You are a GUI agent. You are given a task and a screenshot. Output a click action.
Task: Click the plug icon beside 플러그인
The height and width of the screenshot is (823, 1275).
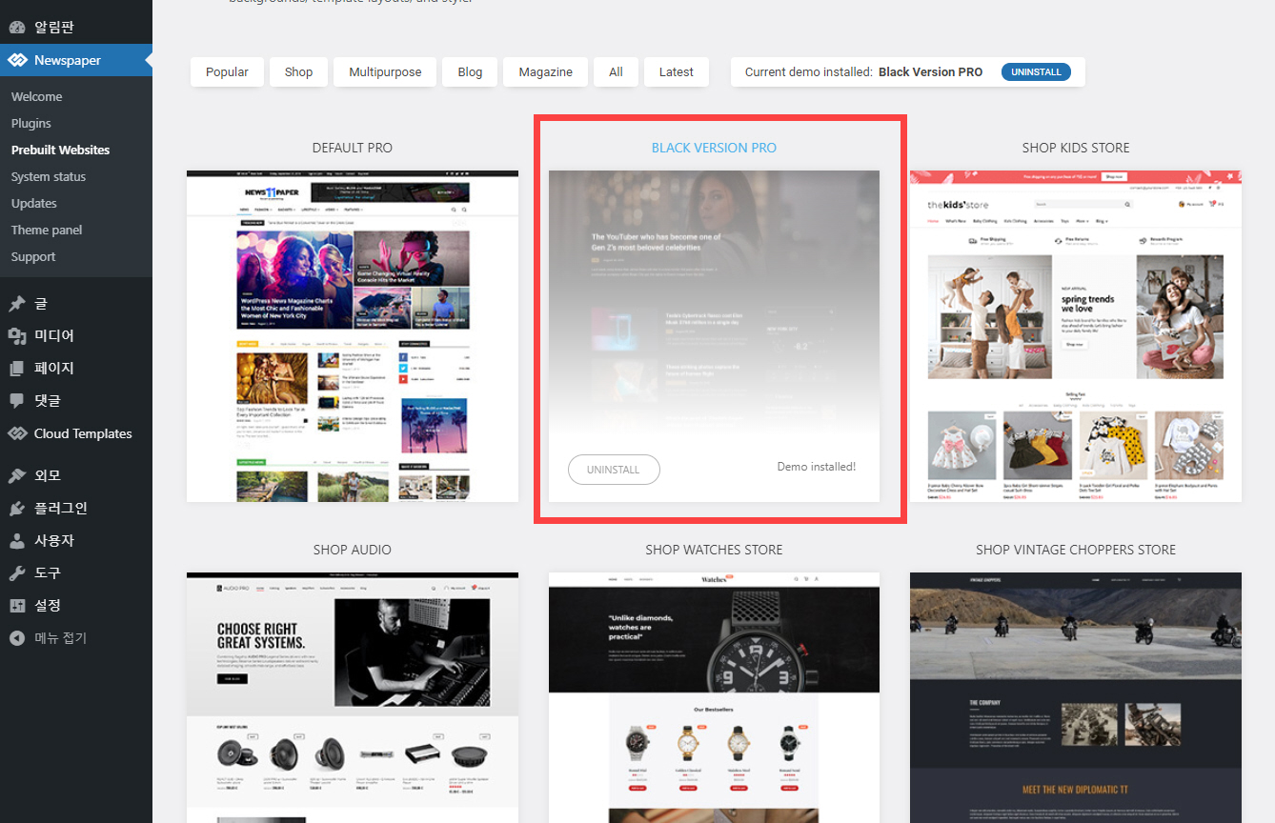tap(17, 508)
